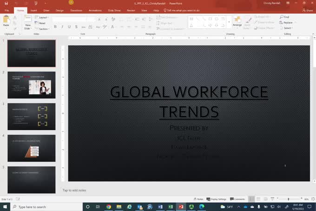316x211 pixels.
Task: Click Replace in Editing group
Action: pos(287,23)
